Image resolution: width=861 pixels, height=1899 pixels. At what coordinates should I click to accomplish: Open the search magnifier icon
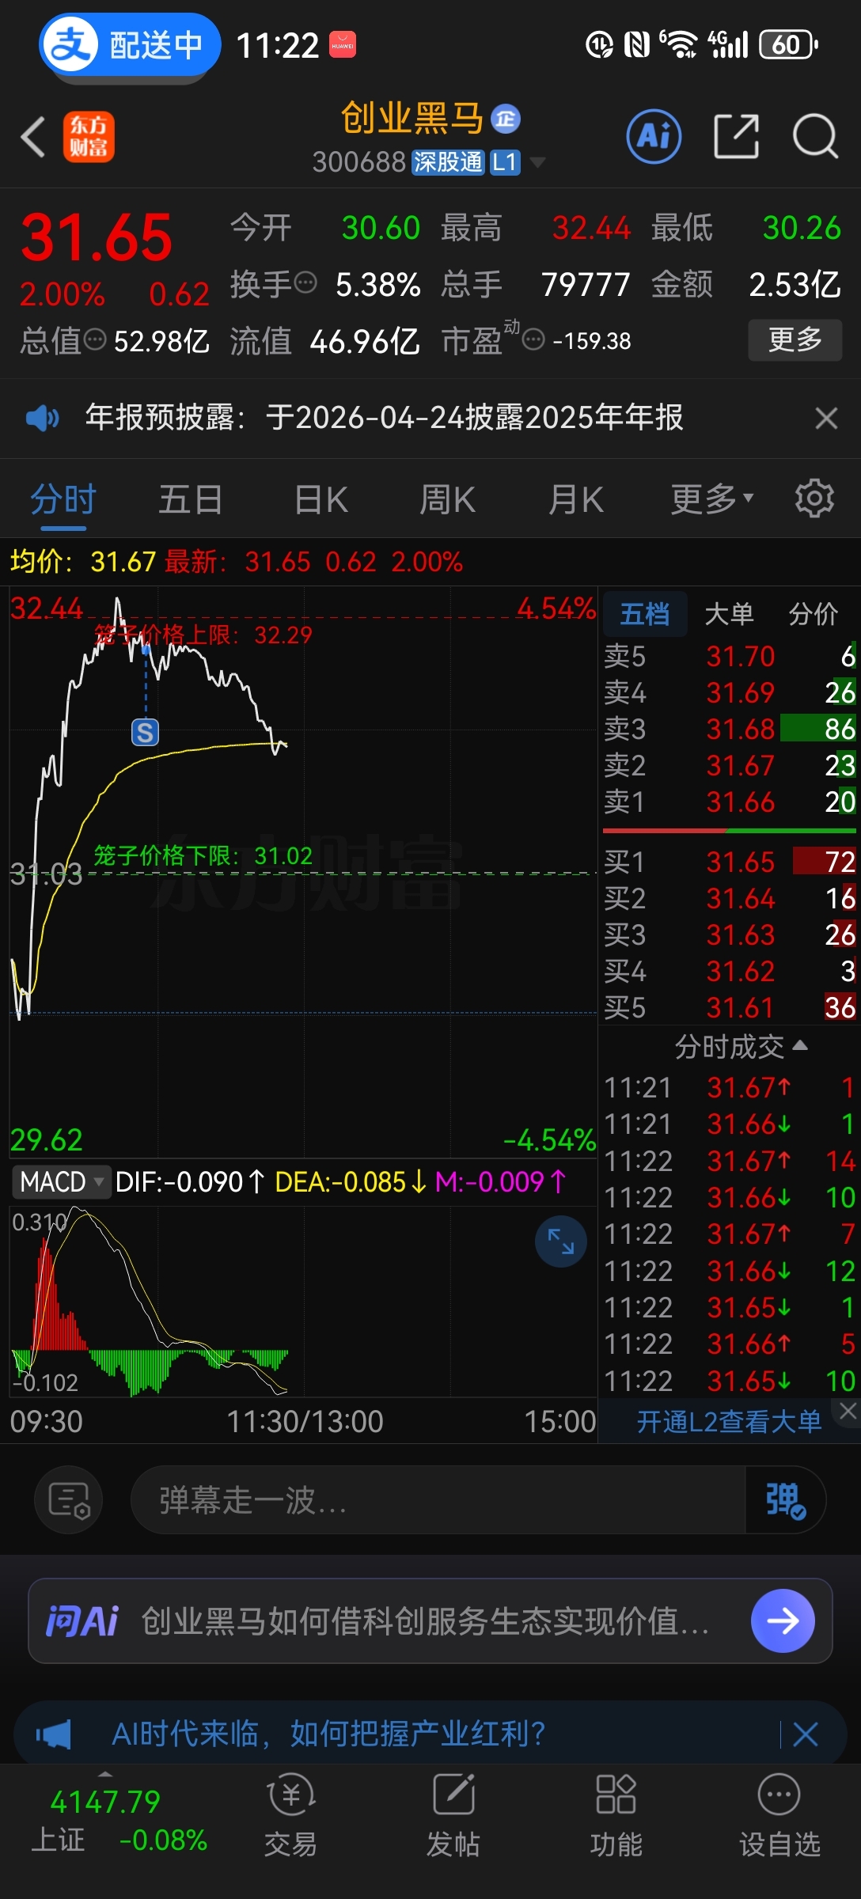coord(816,136)
